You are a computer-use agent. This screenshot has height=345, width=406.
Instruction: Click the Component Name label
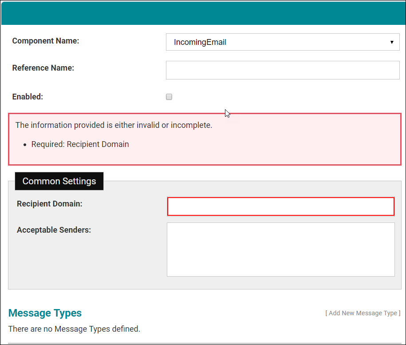pyautogui.click(x=45, y=41)
